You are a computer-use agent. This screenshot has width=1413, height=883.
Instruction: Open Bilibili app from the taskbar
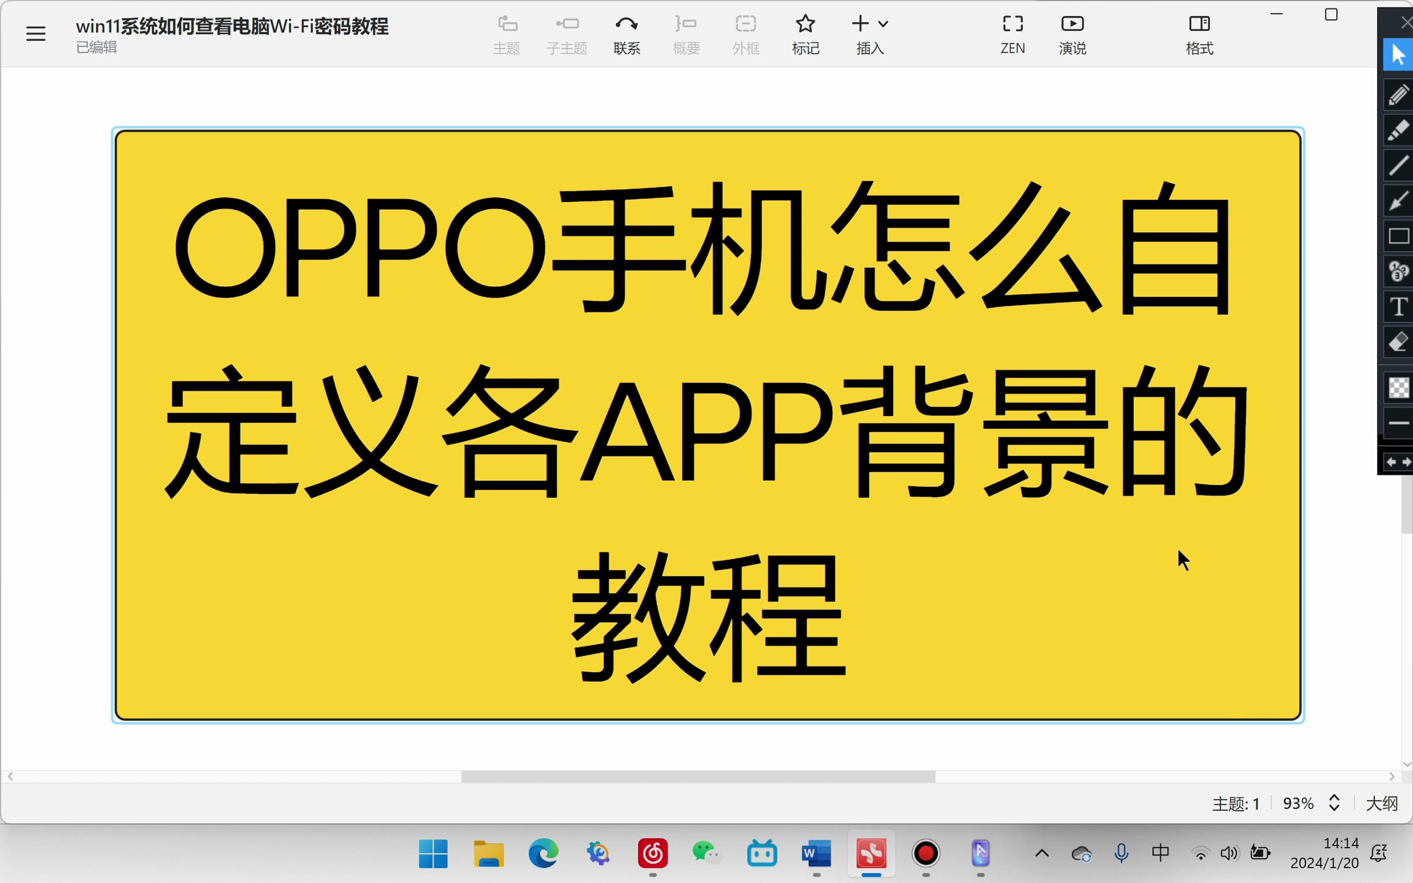tap(762, 854)
